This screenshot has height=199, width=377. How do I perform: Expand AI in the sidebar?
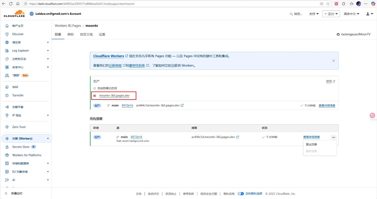pos(48,180)
